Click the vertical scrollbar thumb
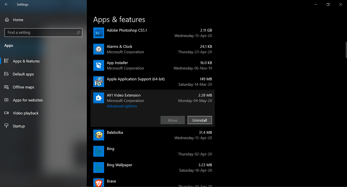The height and width of the screenshot is (187, 347). coord(346,50)
